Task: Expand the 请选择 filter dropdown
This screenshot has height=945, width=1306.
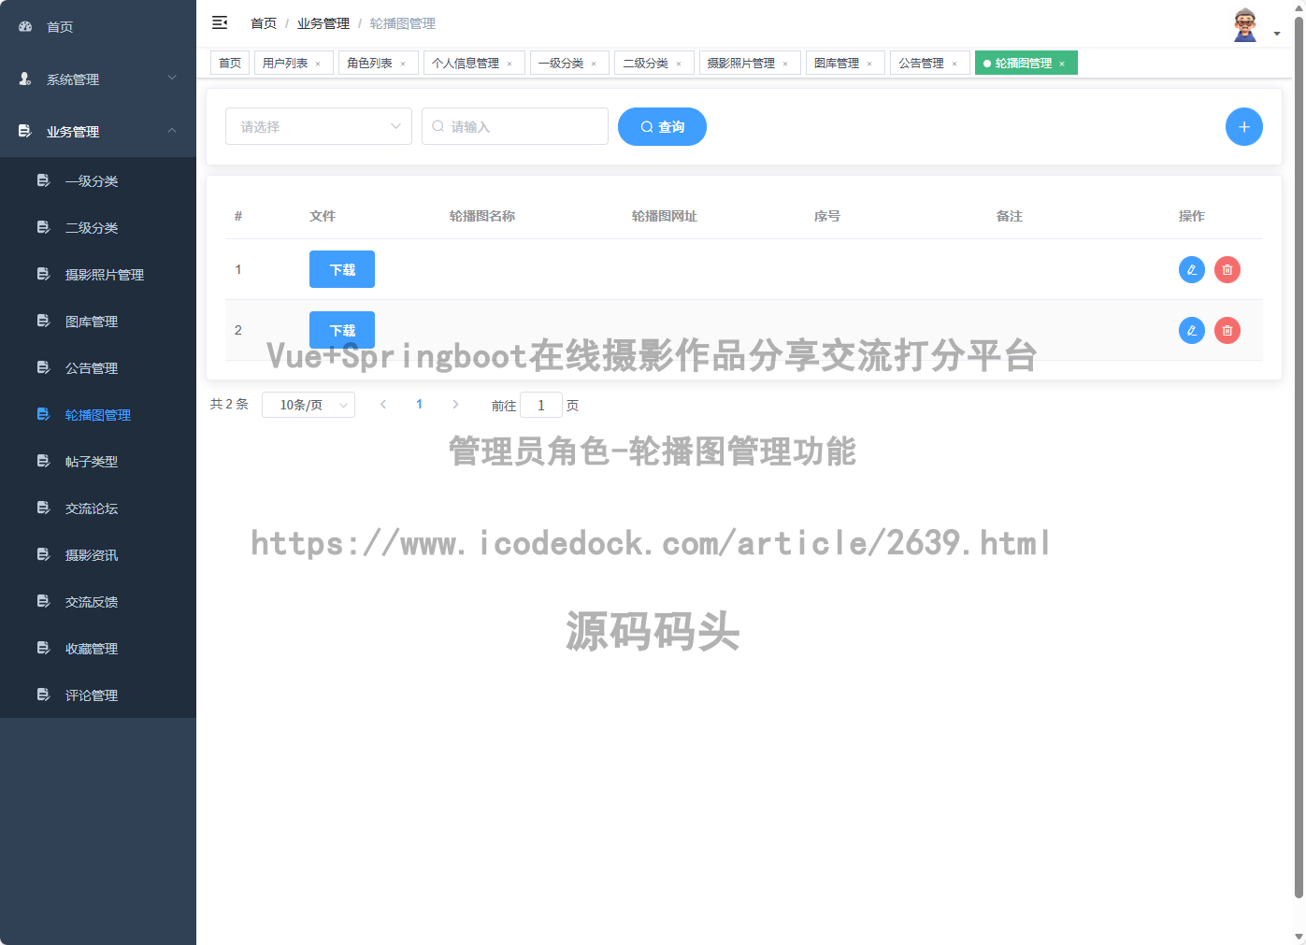Action: (x=318, y=126)
